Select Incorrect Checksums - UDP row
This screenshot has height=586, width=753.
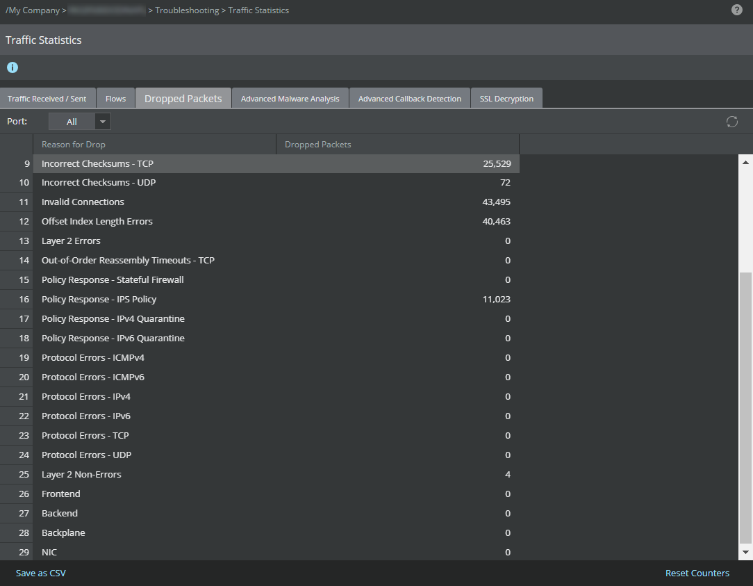tap(260, 183)
